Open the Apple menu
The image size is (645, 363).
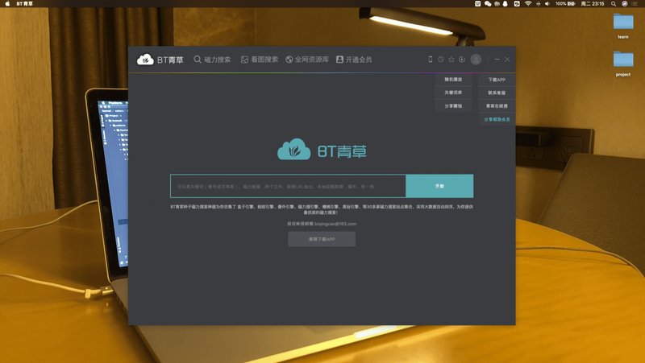(x=7, y=4)
